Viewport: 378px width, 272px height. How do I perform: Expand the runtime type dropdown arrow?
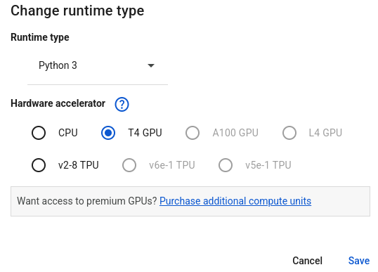pyautogui.click(x=151, y=65)
